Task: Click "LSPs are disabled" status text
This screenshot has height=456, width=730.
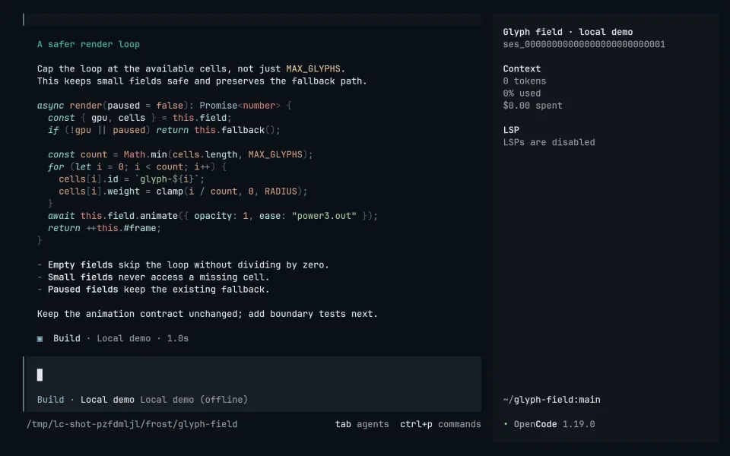Action: click(548, 142)
